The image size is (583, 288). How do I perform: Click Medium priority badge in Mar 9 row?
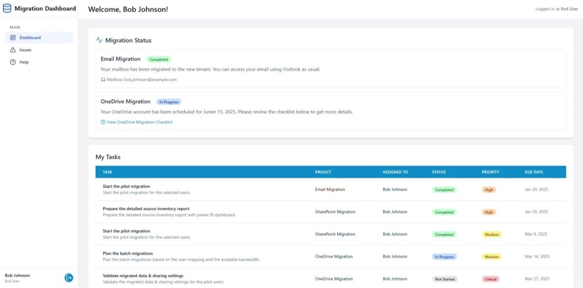pyautogui.click(x=491, y=234)
